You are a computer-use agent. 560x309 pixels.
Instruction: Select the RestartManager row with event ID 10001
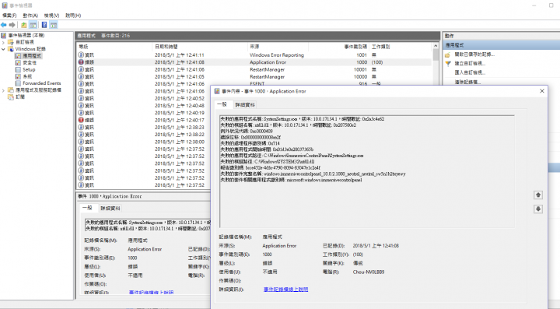point(254,69)
